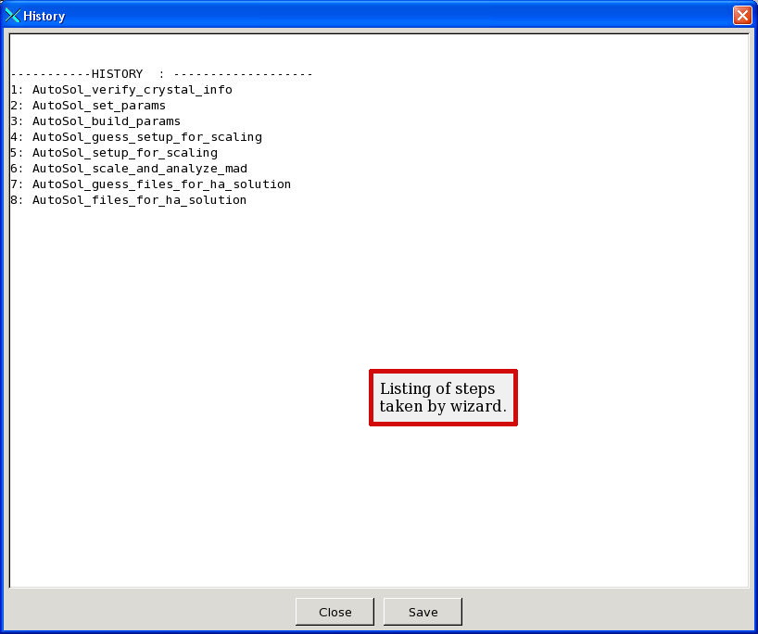758x634 pixels.
Task: Click the Save button
Action: pos(423,612)
